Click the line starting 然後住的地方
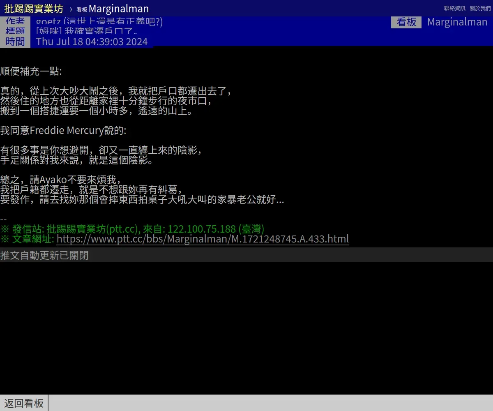Image resolution: width=493 pixels, height=411 pixels. click(106, 101)
